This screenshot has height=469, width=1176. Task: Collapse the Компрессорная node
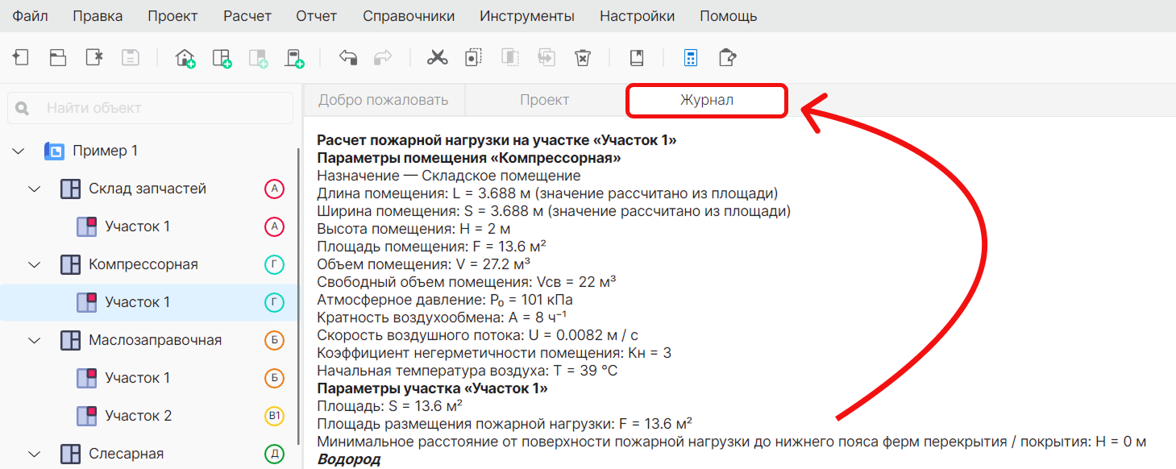(35, 264)
